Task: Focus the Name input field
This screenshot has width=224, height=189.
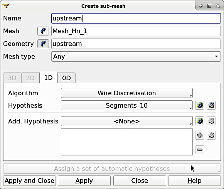Action: 136,18
